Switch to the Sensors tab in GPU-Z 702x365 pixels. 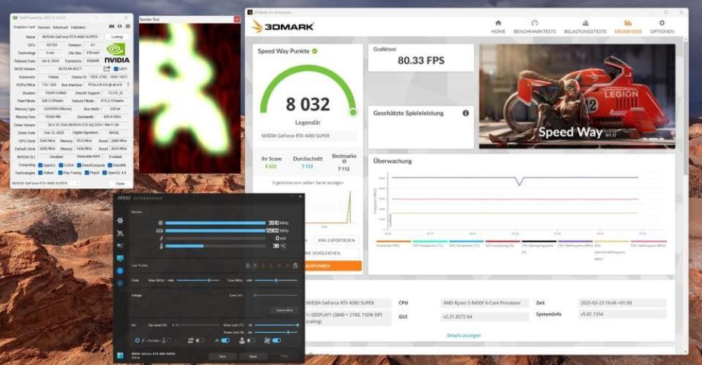coord(44,27)
